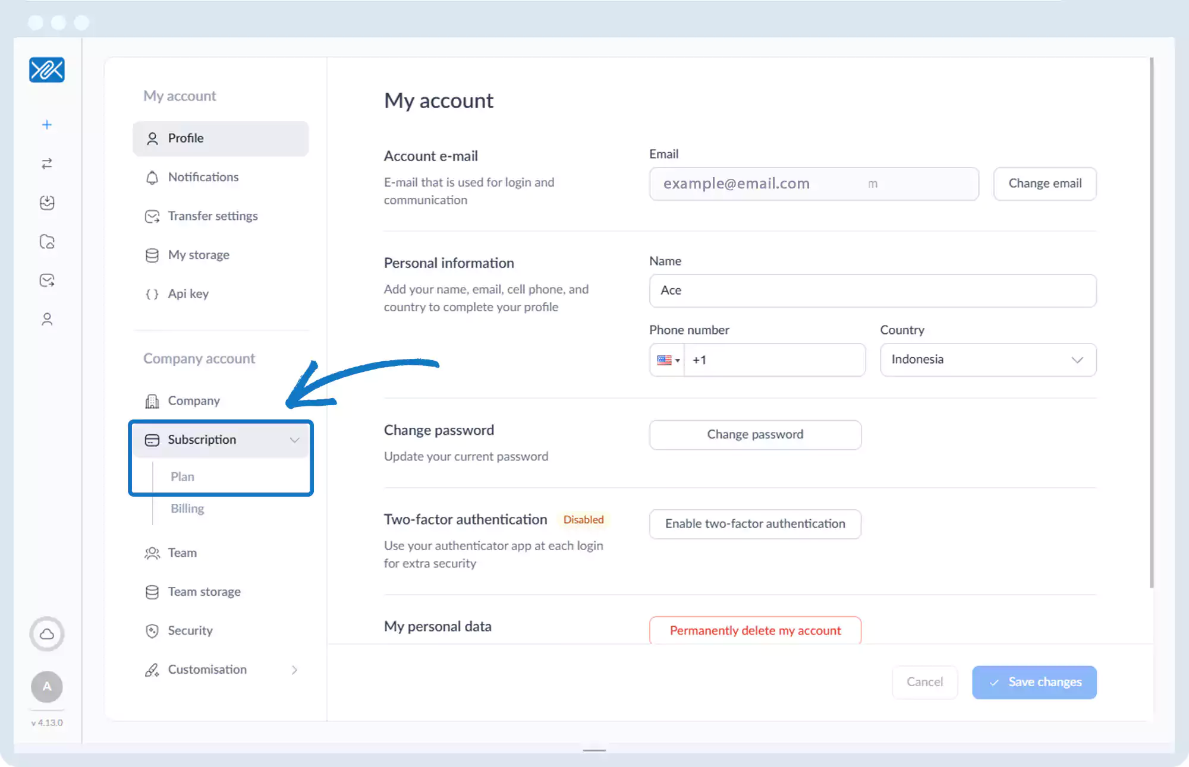Click the cloud storage circle icon
The height and width of the screenshot is (767, 1189).
coord(47,634)
